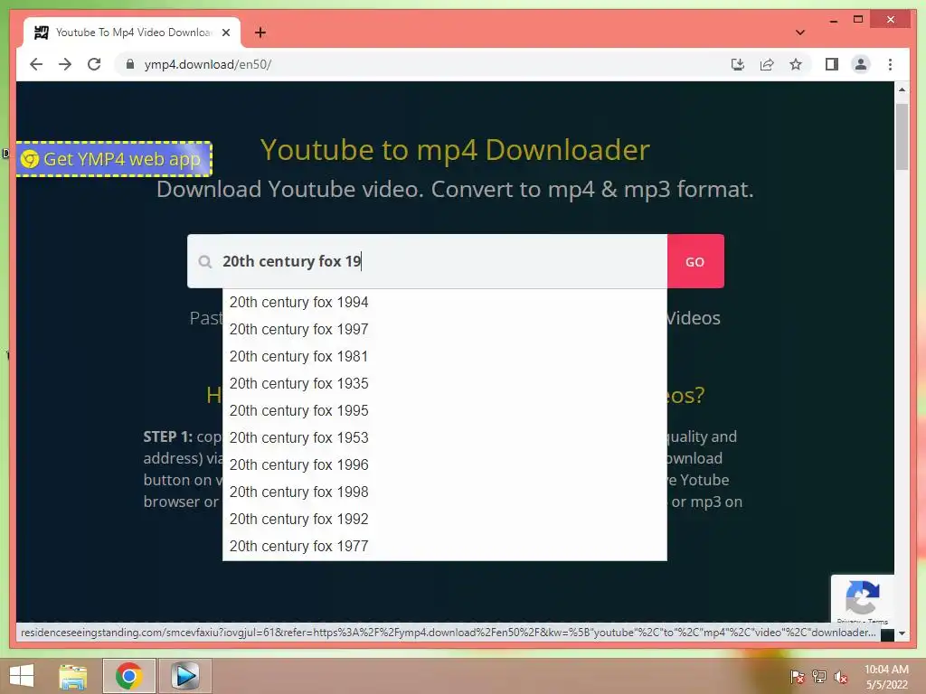
Task: Go back using the browser back arrow
Action: coord(36,64)
